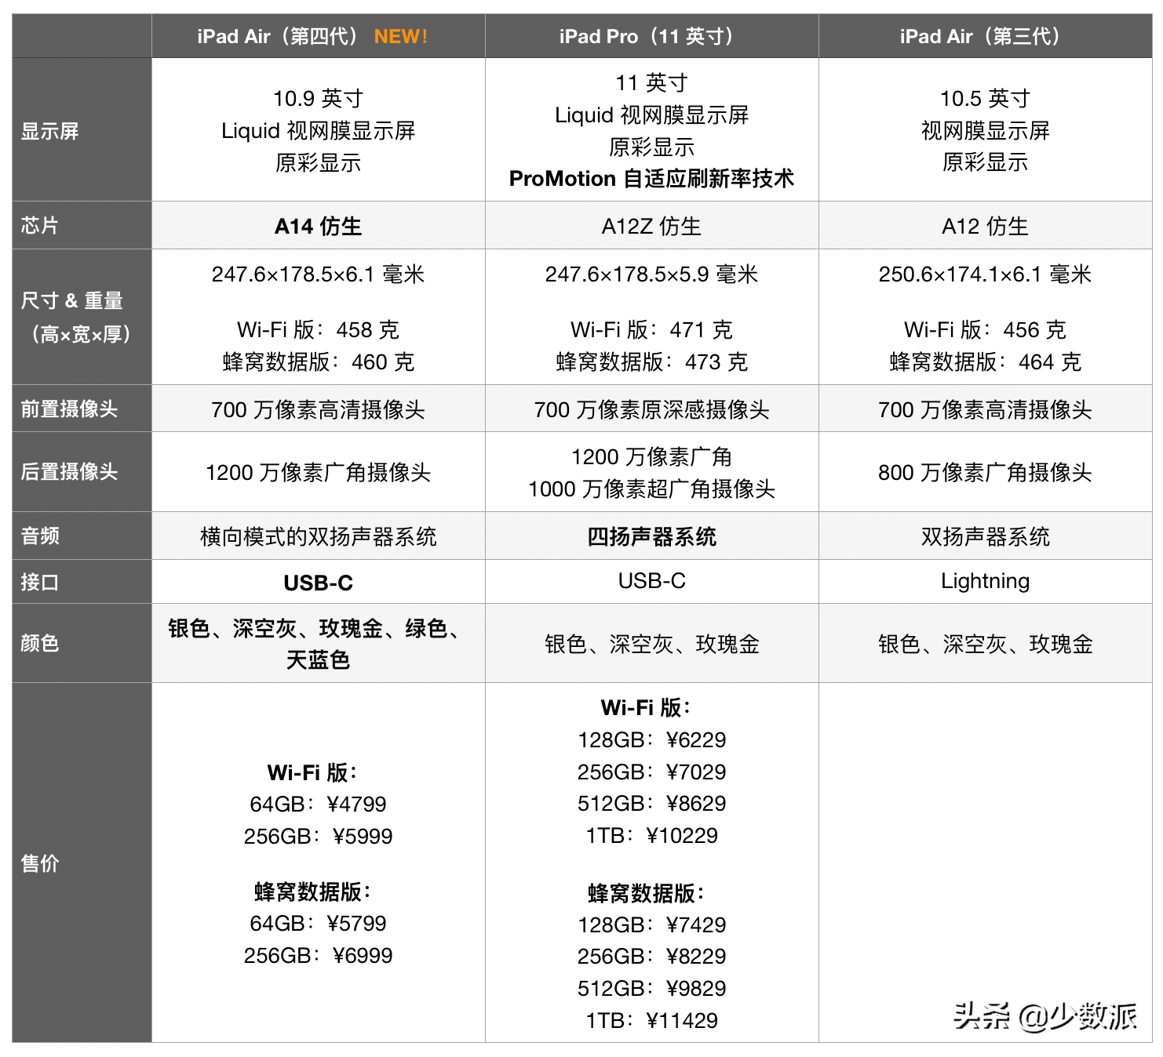The image size is (1163, 1057).
Task: Select the 接口 row label
Action: click(39, 582)
